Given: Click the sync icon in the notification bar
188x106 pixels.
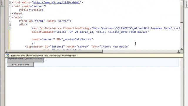Looking at the screenshot, I should coord(7,56).
